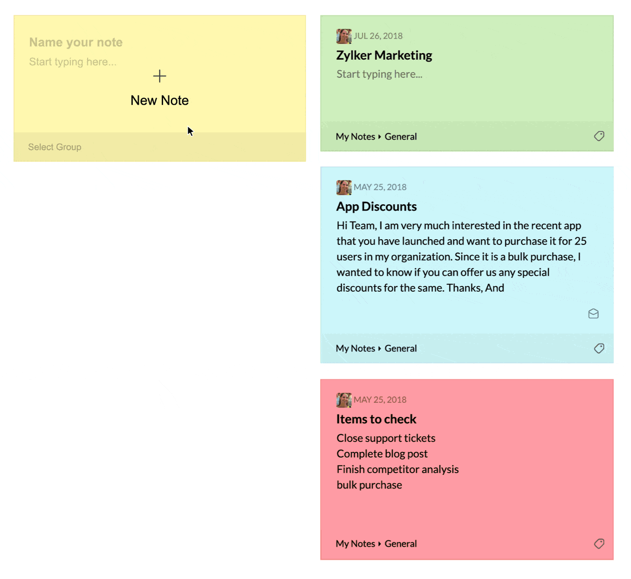Expand the breadcrumb arrow on the App Discounts note
This screenshot has height=579, width=631.
click(x=379, y=348)
